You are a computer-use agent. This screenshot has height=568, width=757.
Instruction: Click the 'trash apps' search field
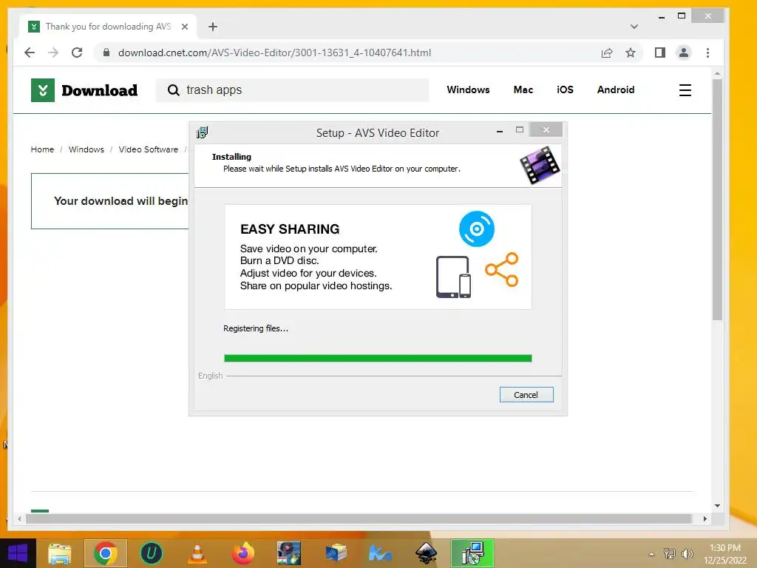tap(292, 89)
